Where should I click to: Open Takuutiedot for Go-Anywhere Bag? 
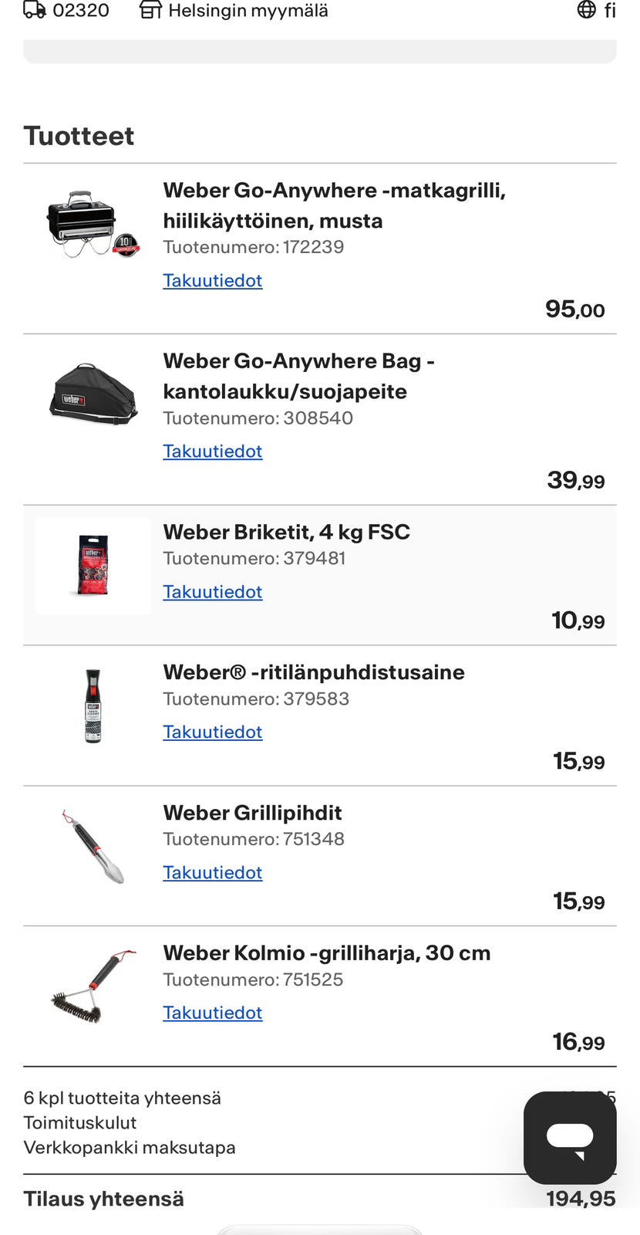[213, 451]
